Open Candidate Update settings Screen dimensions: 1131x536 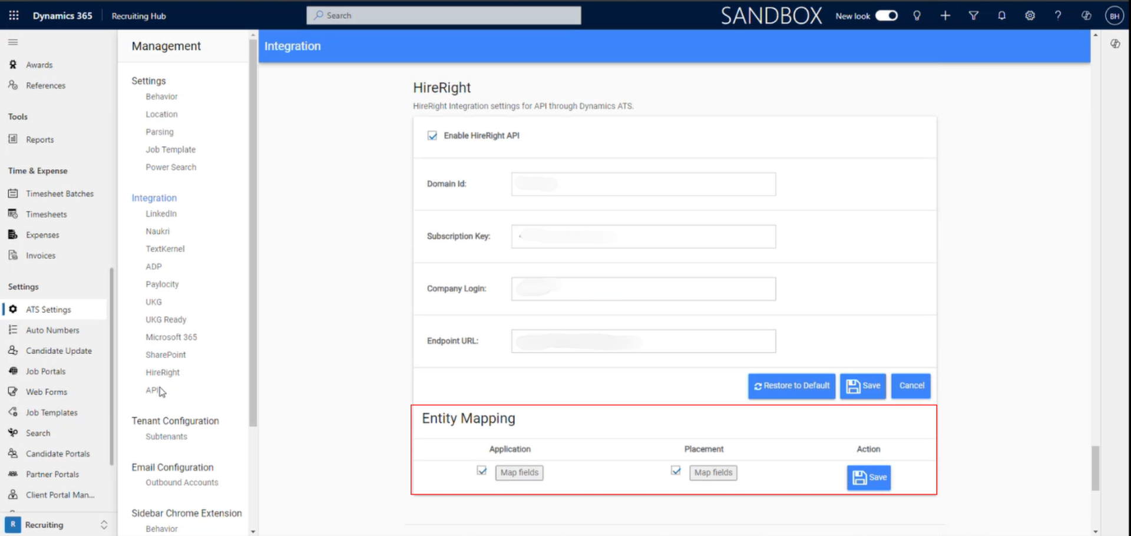pos(58,351)
